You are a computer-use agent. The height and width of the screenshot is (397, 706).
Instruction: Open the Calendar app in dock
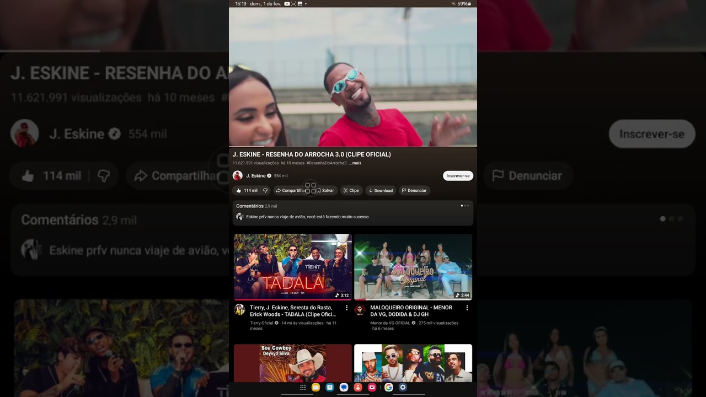[330, 388]
